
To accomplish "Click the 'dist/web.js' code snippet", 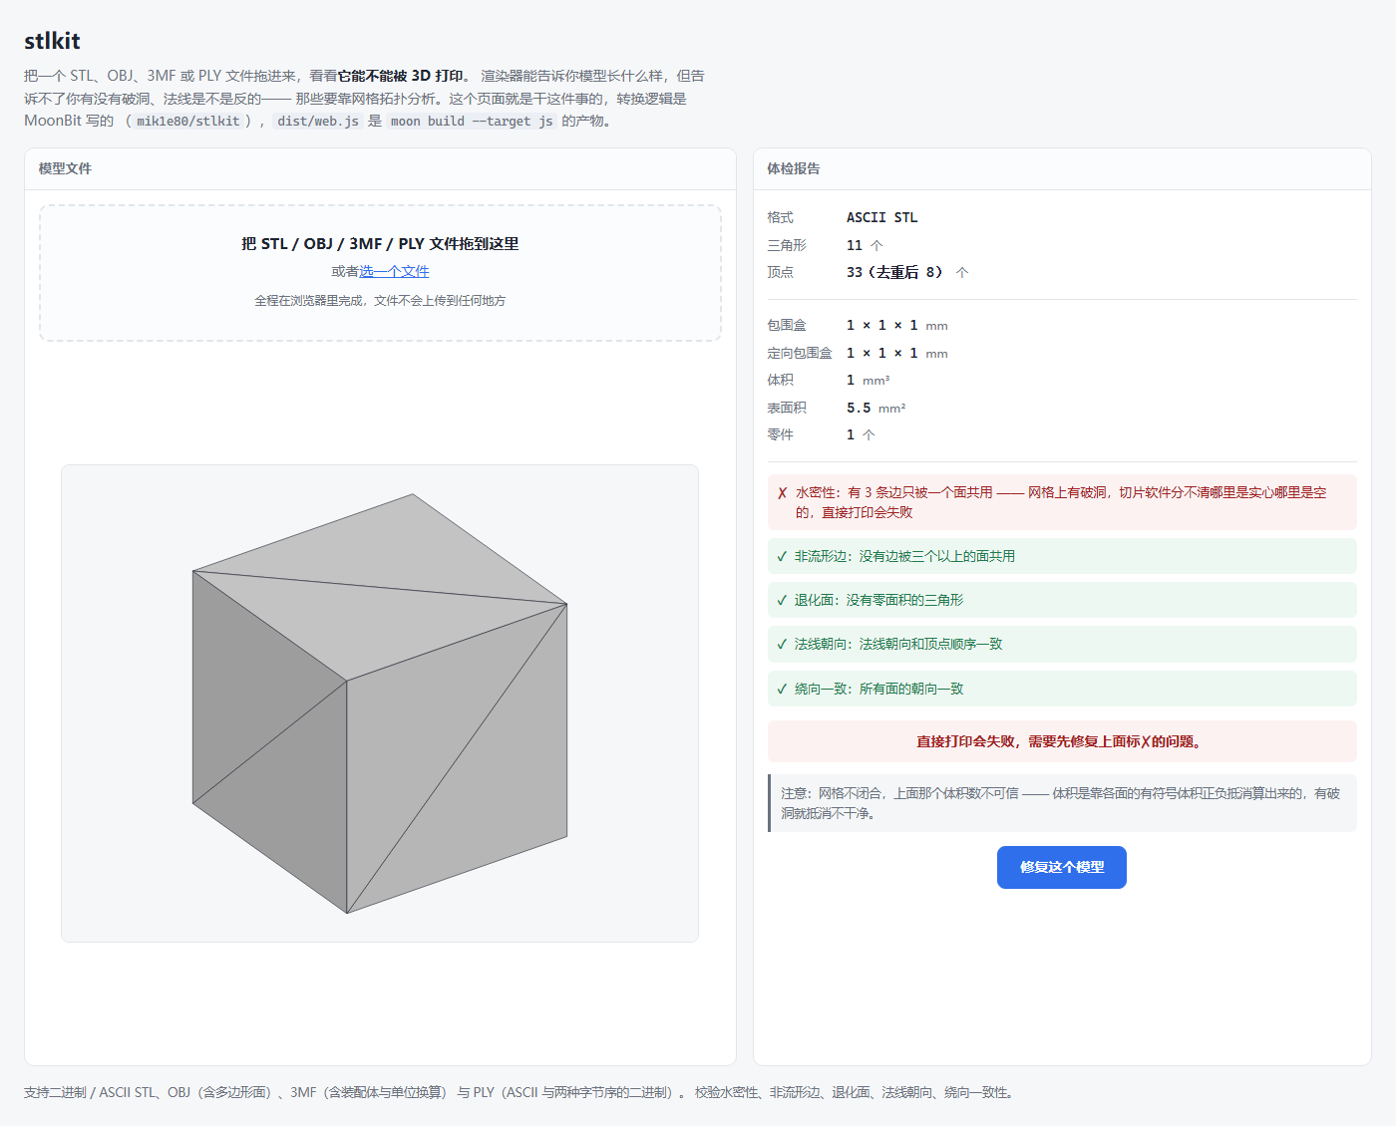I will point(318,122).
